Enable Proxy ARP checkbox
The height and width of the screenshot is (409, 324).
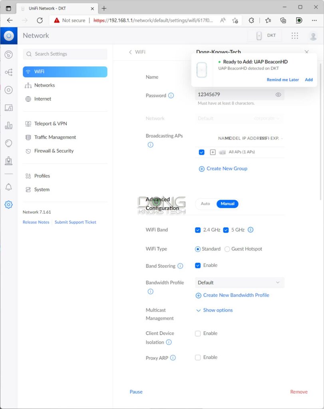pyautogui.click(x=198, y=357)
